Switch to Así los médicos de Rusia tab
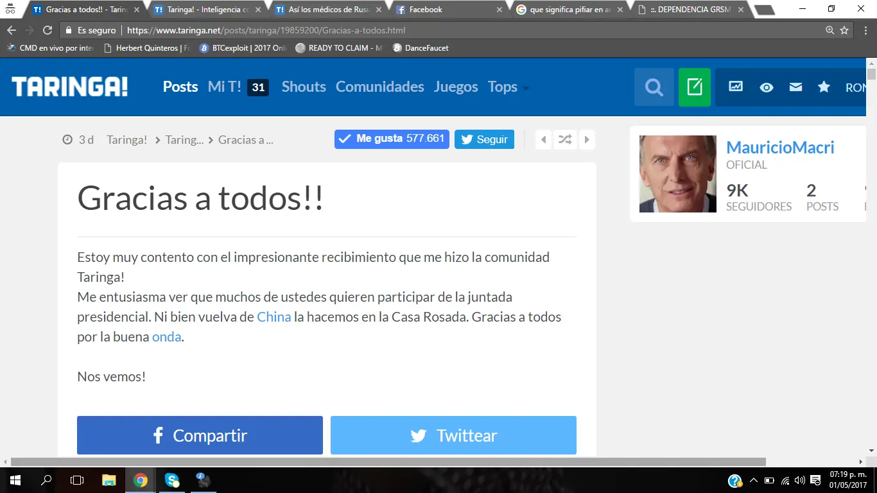877x493 pixels. coord(327,10)
